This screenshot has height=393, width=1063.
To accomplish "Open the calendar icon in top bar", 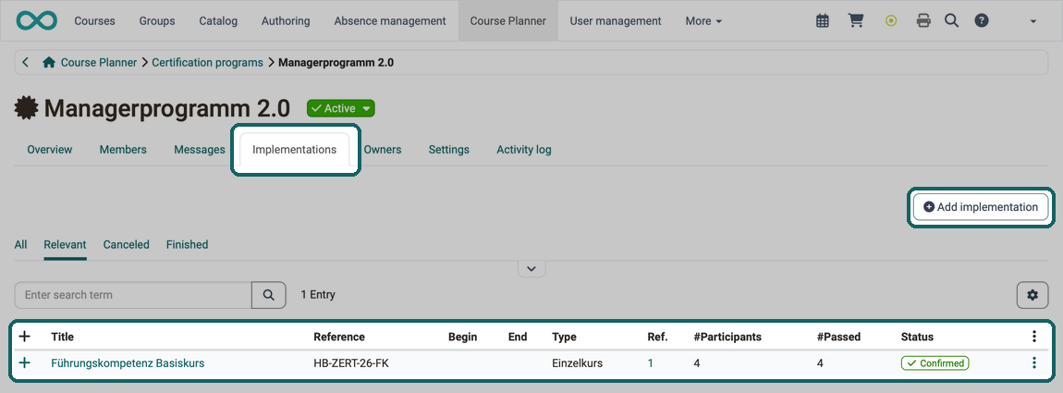I will click(x=823, y=21).
